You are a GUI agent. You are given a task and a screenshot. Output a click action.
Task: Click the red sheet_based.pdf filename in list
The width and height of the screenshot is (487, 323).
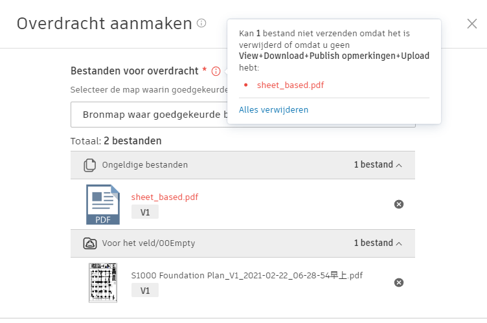[165, 197]
